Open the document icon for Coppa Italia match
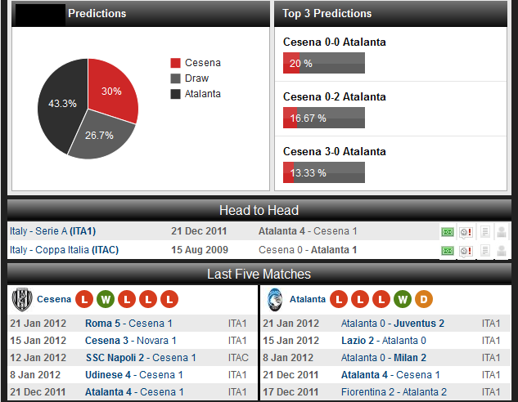 coord(484,250)
